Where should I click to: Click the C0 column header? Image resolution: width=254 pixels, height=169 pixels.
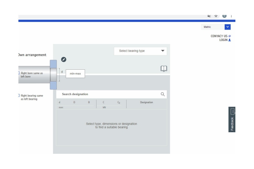119,102
